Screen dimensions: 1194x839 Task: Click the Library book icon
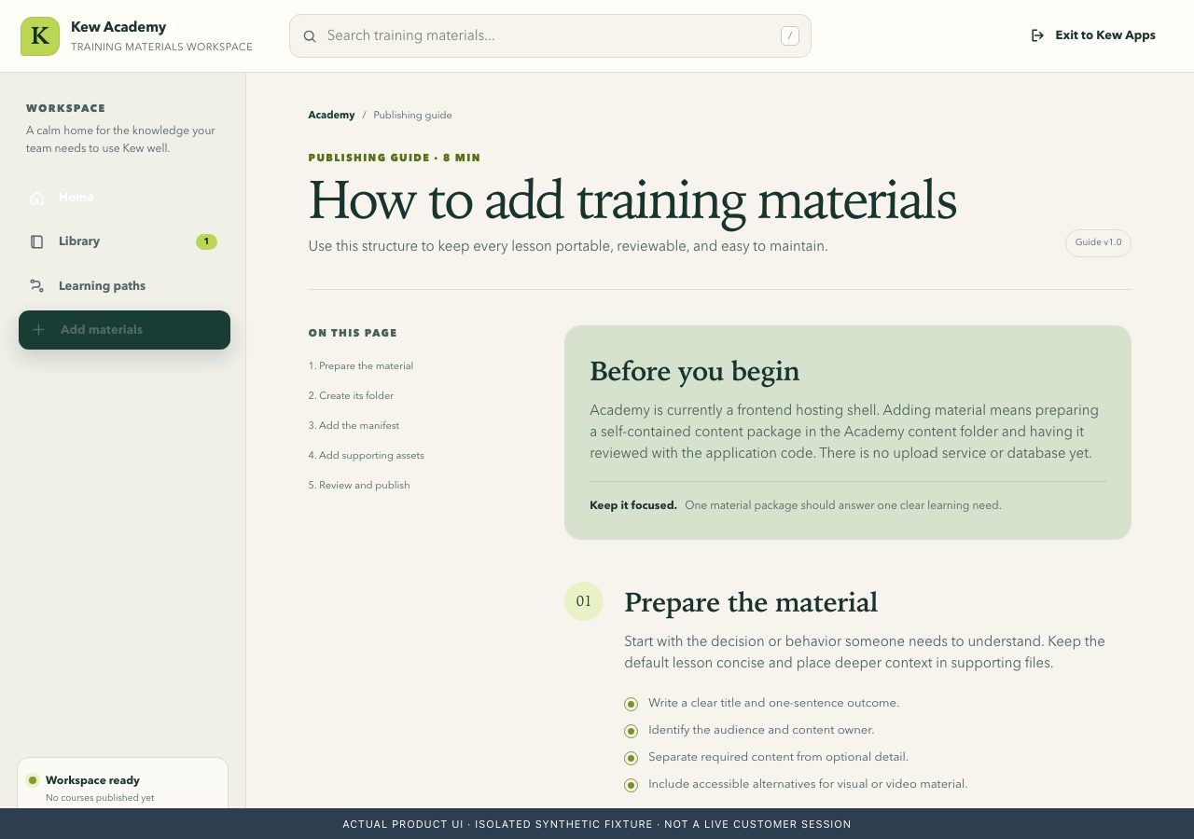pos(37,241)
